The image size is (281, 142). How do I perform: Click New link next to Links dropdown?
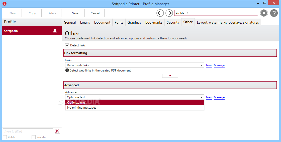pos(209,65)
